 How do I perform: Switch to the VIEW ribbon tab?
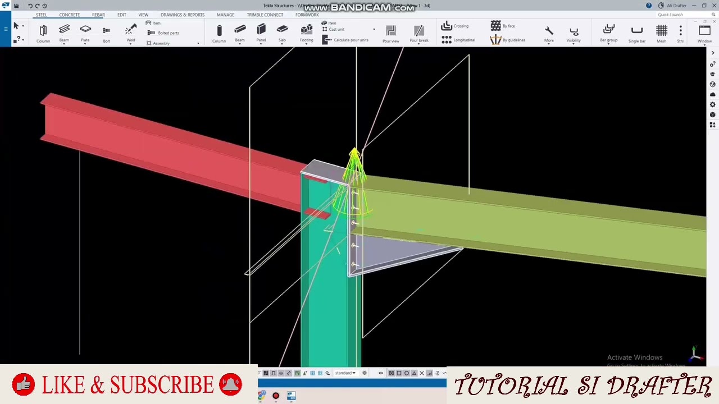[143, 15]
